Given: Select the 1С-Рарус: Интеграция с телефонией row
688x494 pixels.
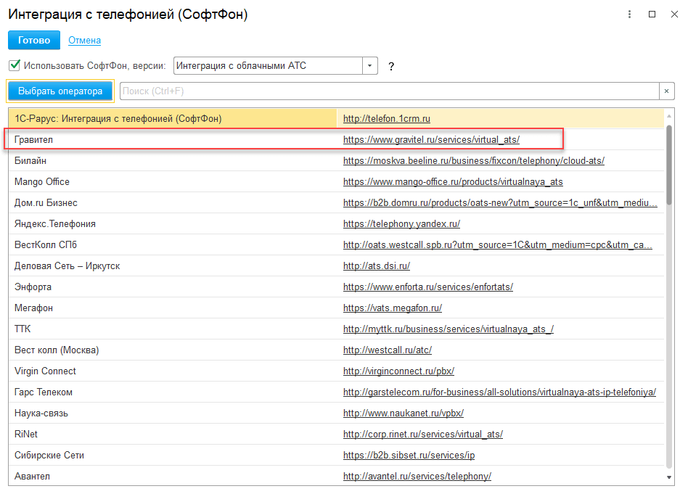Looking at the screenshot, I should coord(336,118).
